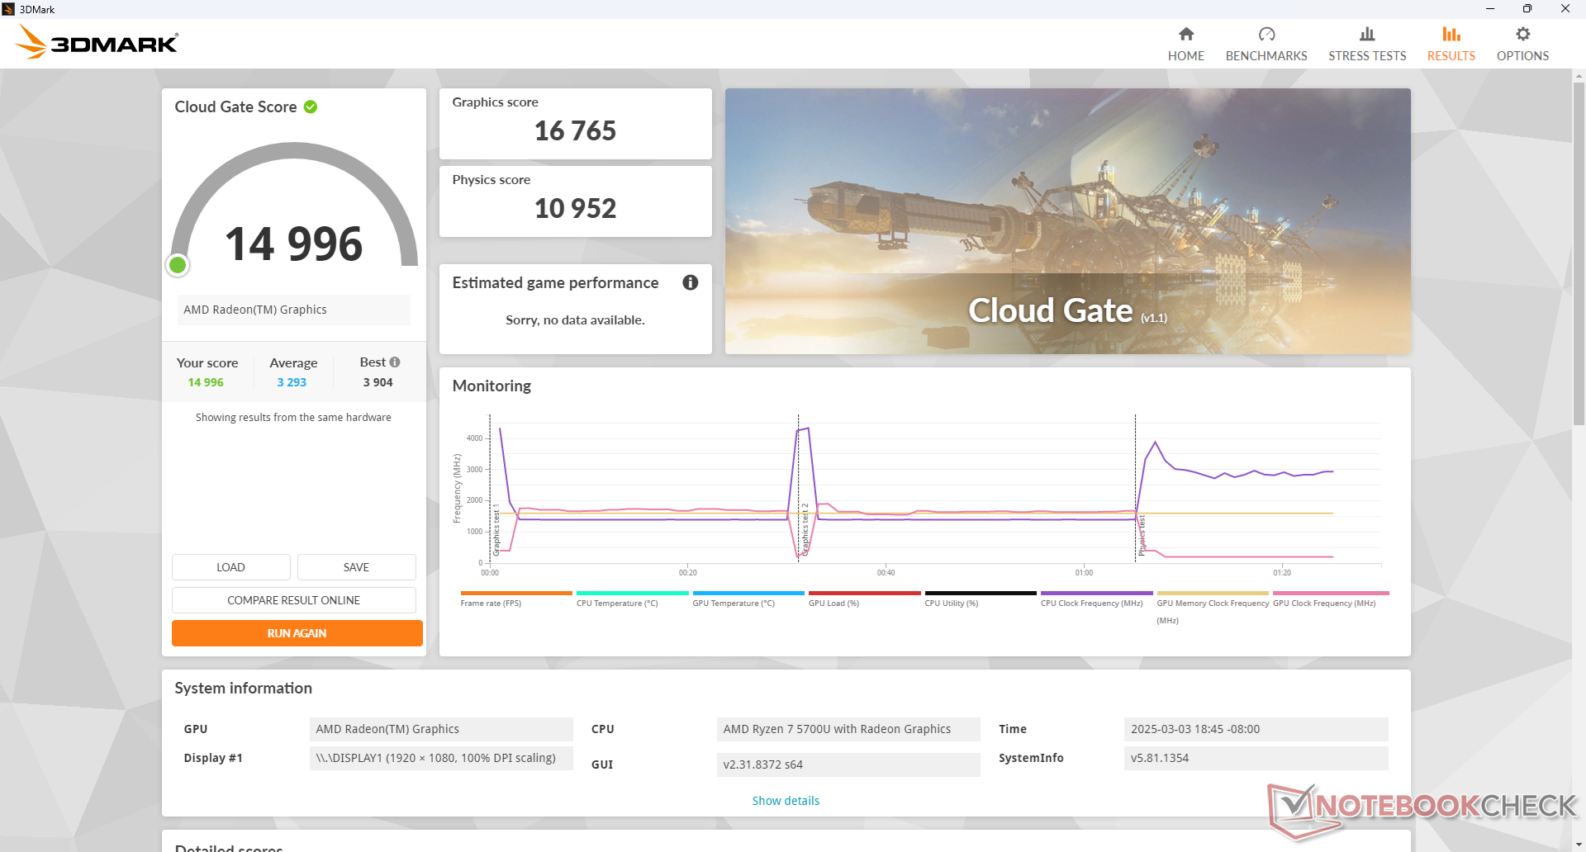Click the Cloud Gate benchmark thumbnail image
This screenshot has width=1586, height=852.
point(1067,221)
